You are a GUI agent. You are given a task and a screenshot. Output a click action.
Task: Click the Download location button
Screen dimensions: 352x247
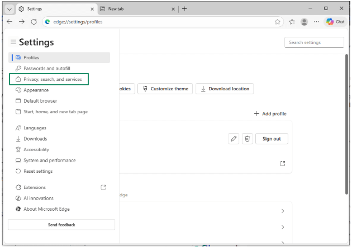(225, 89)
